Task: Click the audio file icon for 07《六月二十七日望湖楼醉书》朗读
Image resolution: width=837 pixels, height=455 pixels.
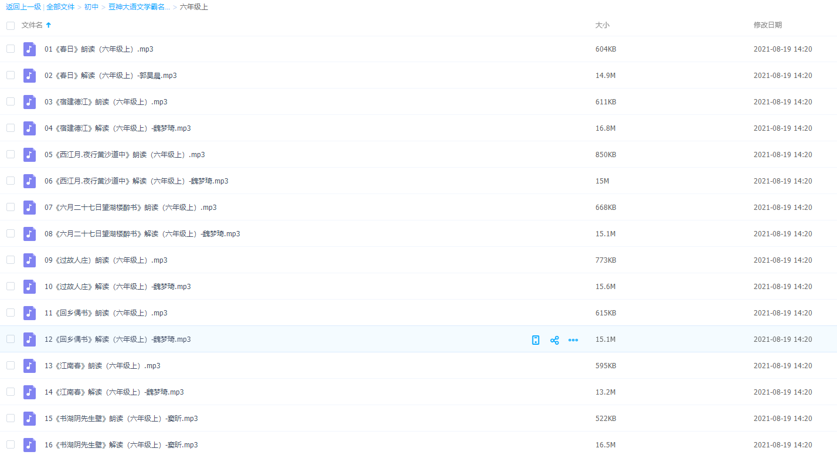Action: tap(29, 208)
